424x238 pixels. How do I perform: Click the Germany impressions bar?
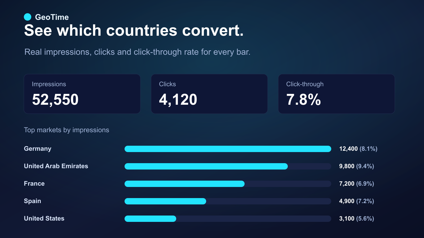(x=228, y=149)
